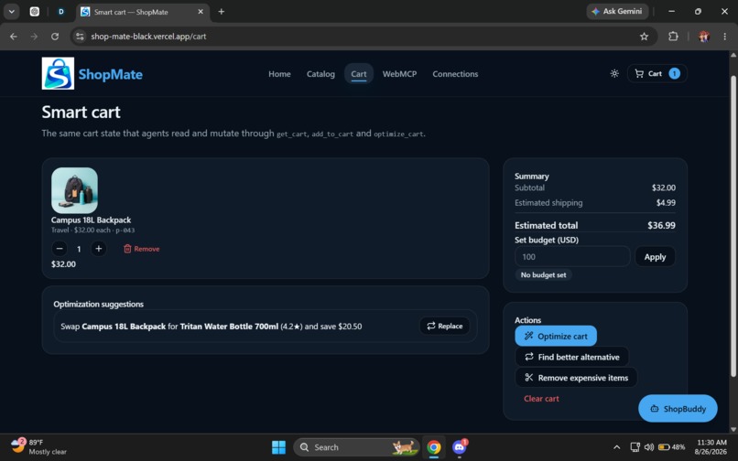Open the WebMCP nav link
The height and width of the screenshot is (461, 738).
(x=399, y=74)
